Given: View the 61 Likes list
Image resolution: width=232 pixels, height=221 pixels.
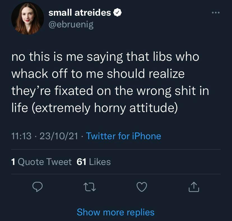Looking at the screenshot, I should [x=94, y=162].
